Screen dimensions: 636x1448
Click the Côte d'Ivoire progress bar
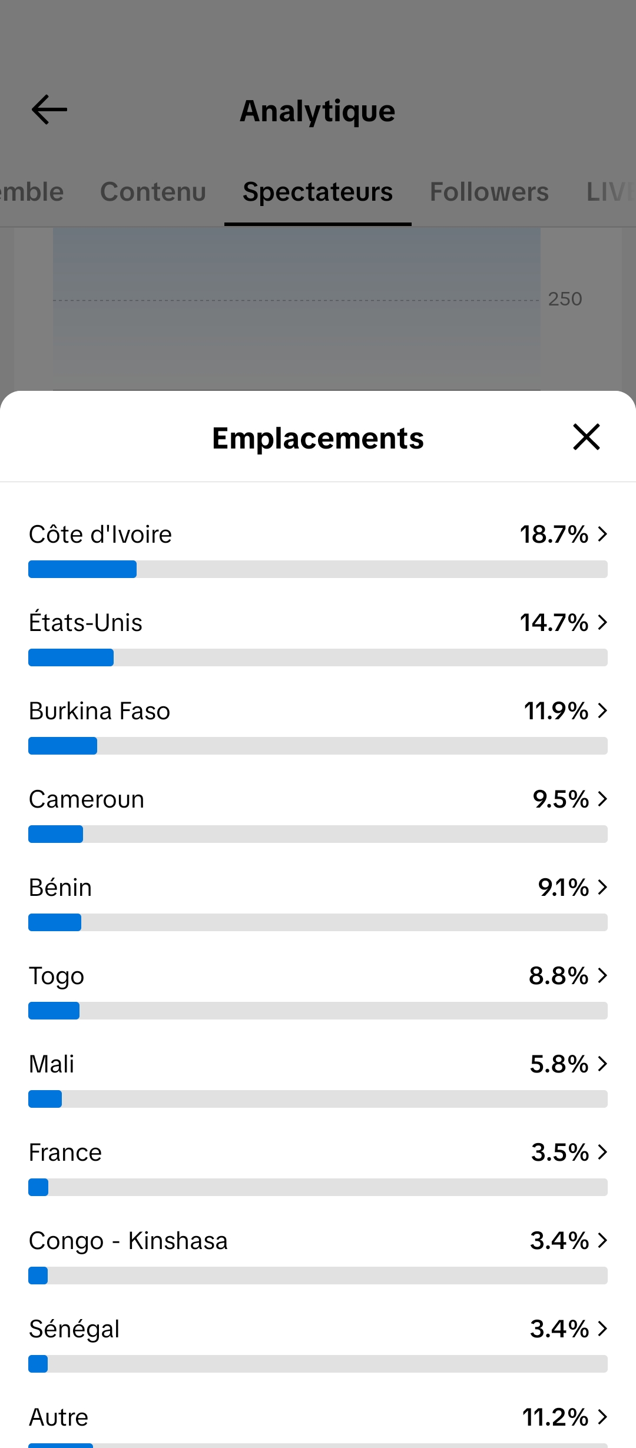click(318, 569)
